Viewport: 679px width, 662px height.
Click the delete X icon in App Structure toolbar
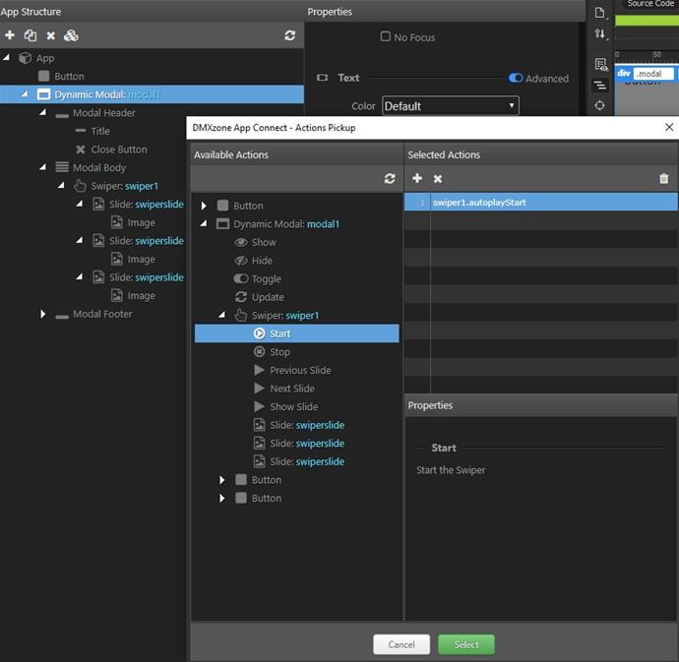(50, 35)
